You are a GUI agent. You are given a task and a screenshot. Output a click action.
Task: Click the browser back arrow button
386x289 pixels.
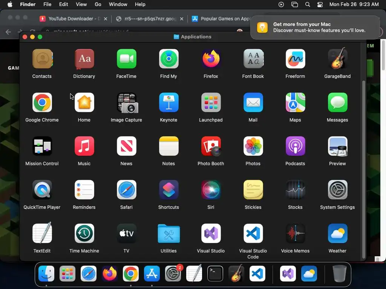[x=8, y=32]
